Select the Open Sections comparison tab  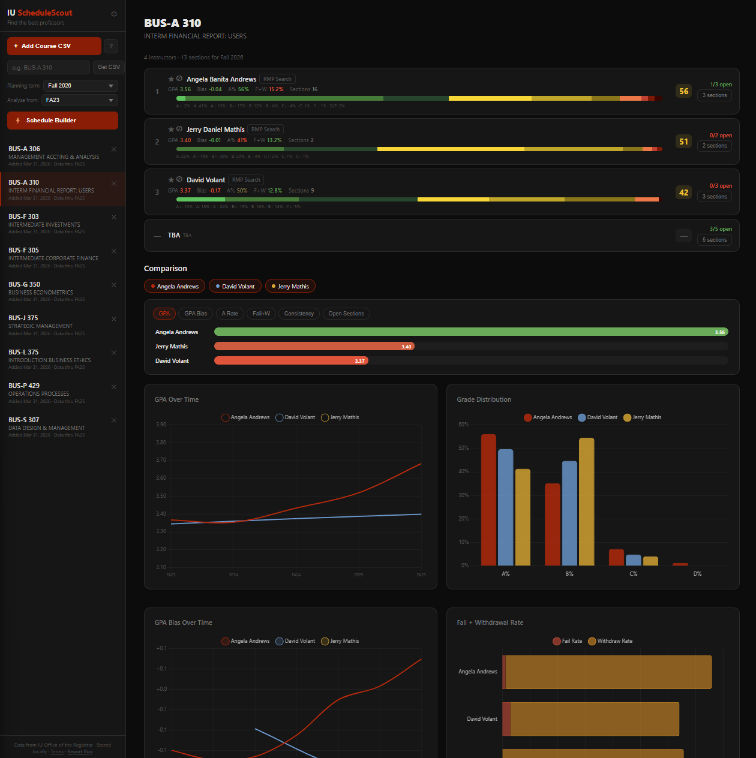346,313
